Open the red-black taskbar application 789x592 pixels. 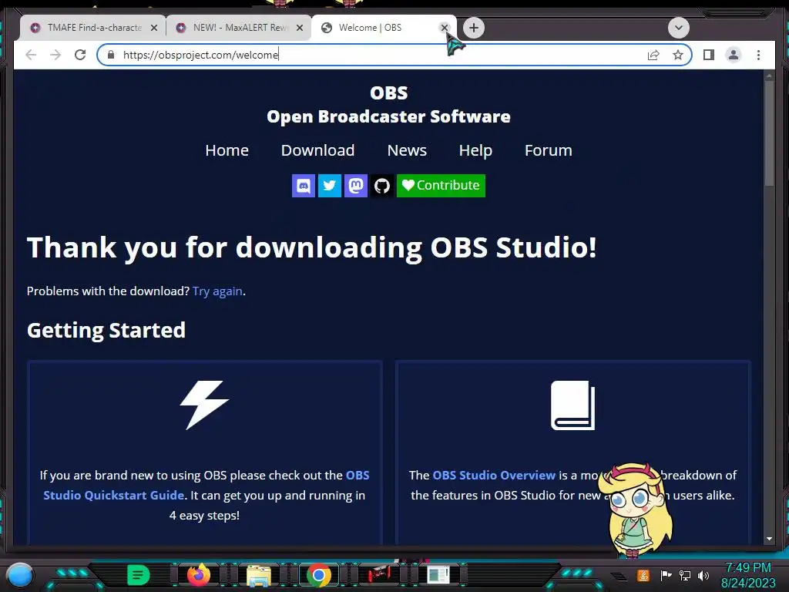pyautogui.click(x=378, y=574)
